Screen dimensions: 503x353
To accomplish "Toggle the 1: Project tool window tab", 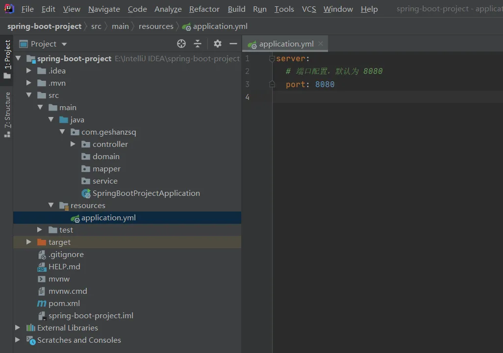I will coord(7,59).
